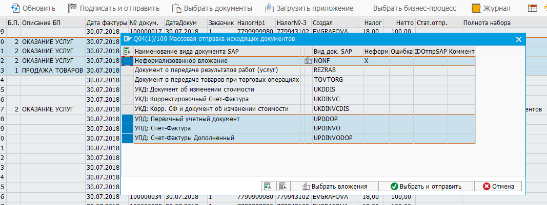Click the Вид док. SAP column header
The image size is (547, 205).
click(332, 51)
